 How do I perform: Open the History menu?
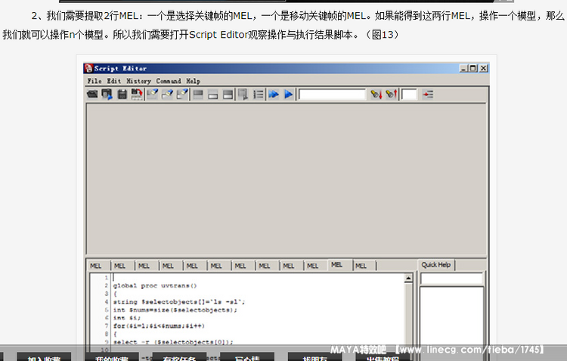(x=138, y=81)
